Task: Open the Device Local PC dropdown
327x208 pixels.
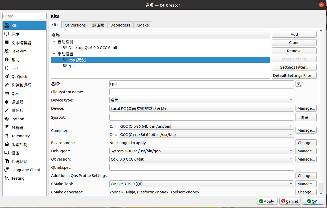Action: pos(201,108)
